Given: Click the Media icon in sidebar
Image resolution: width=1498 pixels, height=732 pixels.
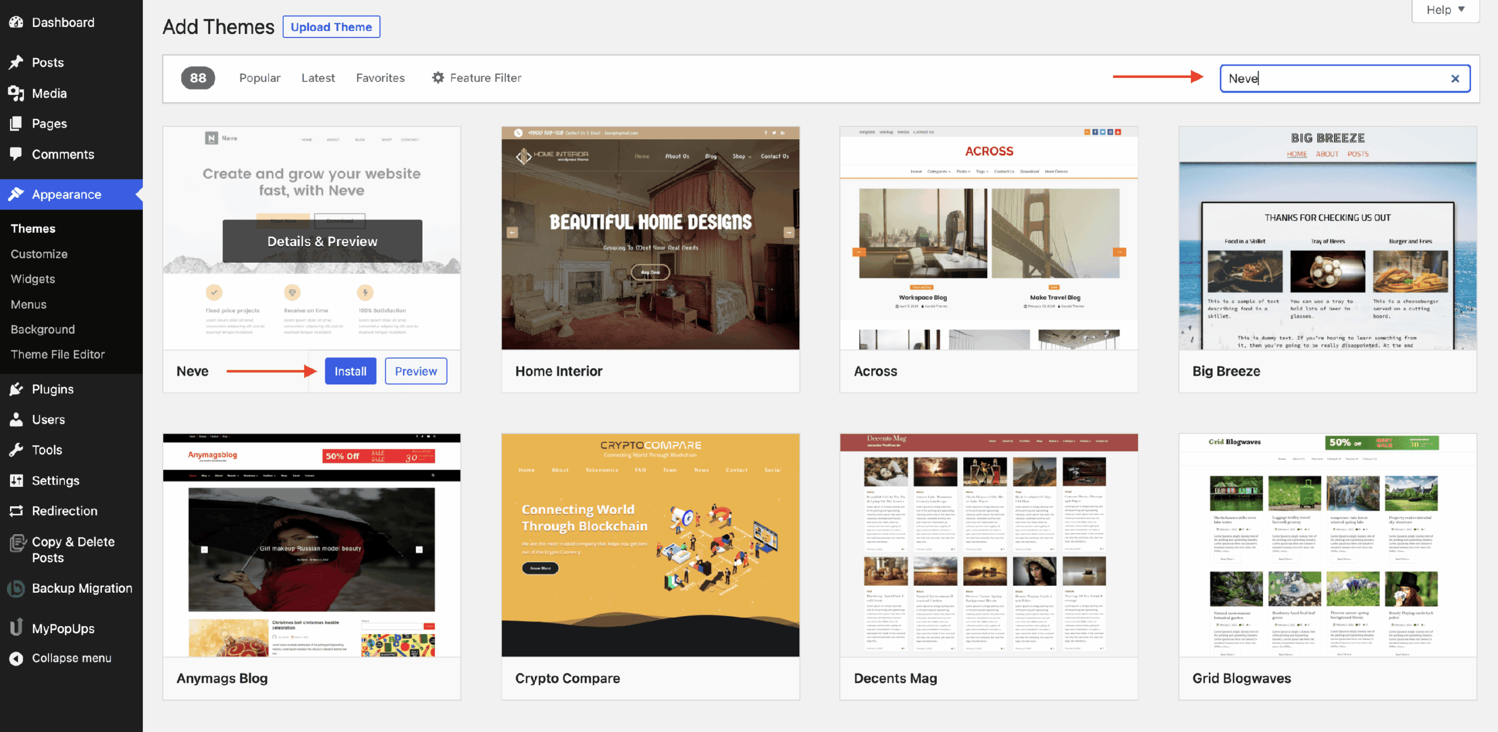Looking at the screenshot, I should [x=16, y=93].
